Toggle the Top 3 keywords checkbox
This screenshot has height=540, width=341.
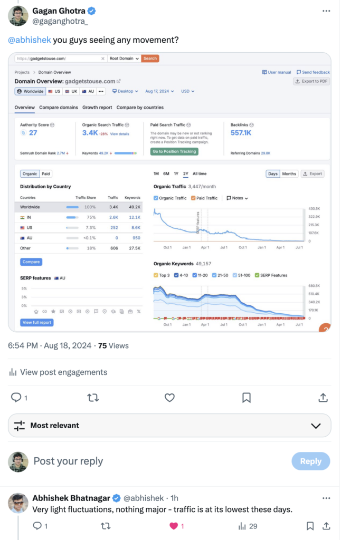(156, 275)
